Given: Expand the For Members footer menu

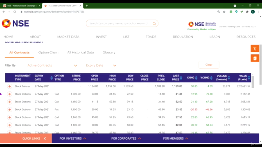Looking at the screenshot, I should pos(176,138).
